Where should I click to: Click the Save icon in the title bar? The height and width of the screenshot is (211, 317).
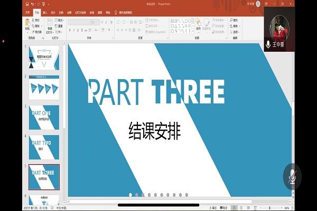[x=27, y=3]
